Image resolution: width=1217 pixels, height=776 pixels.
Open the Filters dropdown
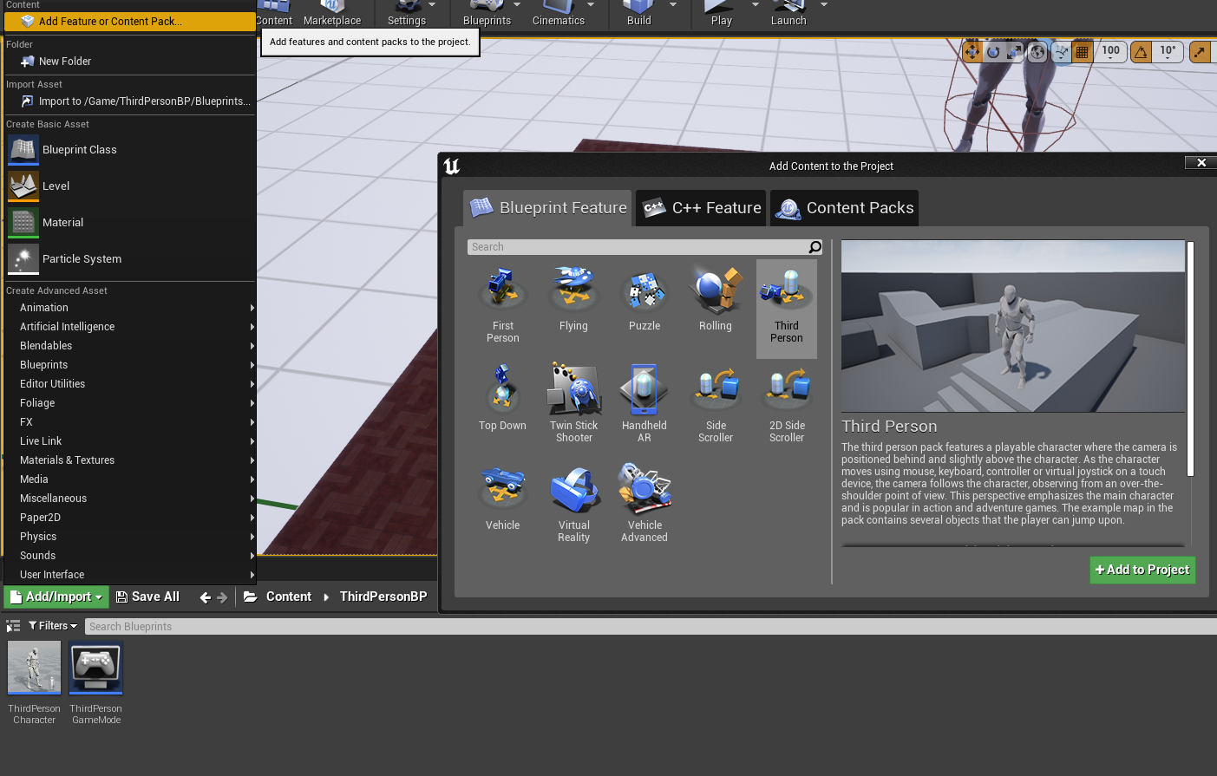click(x=53, y=626)
